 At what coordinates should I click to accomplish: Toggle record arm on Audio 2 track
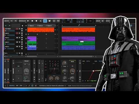(17, 33)
